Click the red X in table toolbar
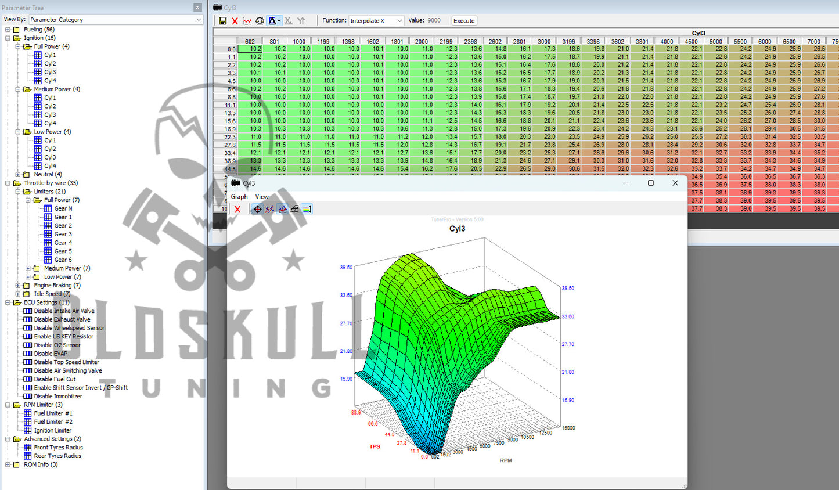The height and width of the screenshot is (490, 839). pyautogui.click(x=235, y=21)
